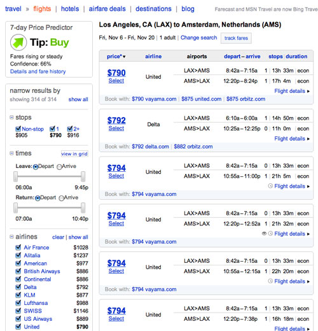
Task: Uncheck the Continental checkbox
Action: pyautogui.click(x=18, y=279)
